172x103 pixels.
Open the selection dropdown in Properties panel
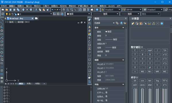[114, 23]
